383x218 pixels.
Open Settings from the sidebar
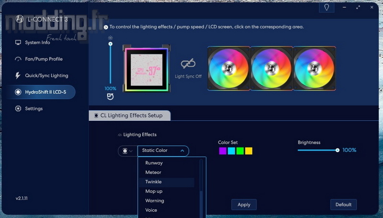[34, 109]
